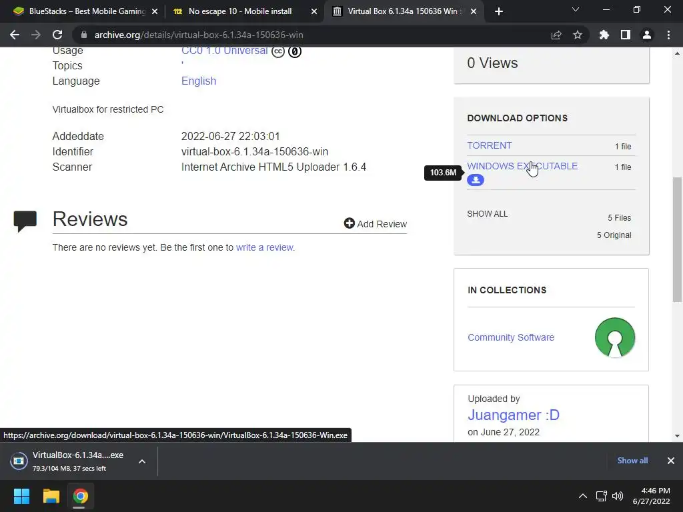Viewport: 683px width, 512px height.
Task: Click the 1 file count beside TORRENT
Action: click(623, 147)
